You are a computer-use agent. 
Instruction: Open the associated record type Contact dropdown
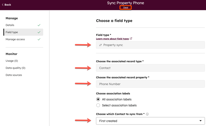[150, 68]
